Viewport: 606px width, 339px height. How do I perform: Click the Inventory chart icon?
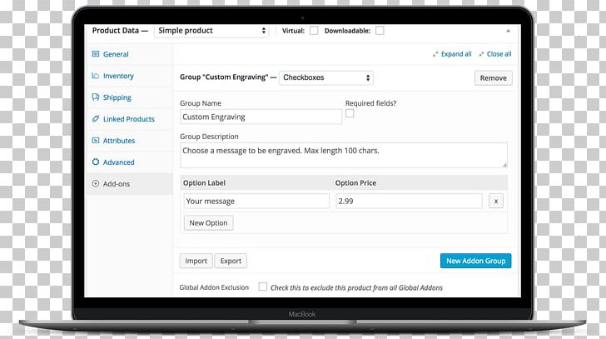pyautogui.click(x=96, y=75)
